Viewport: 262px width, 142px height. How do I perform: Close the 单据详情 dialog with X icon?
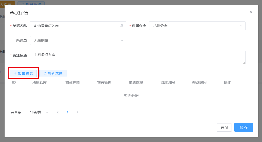tap(251, 12)
